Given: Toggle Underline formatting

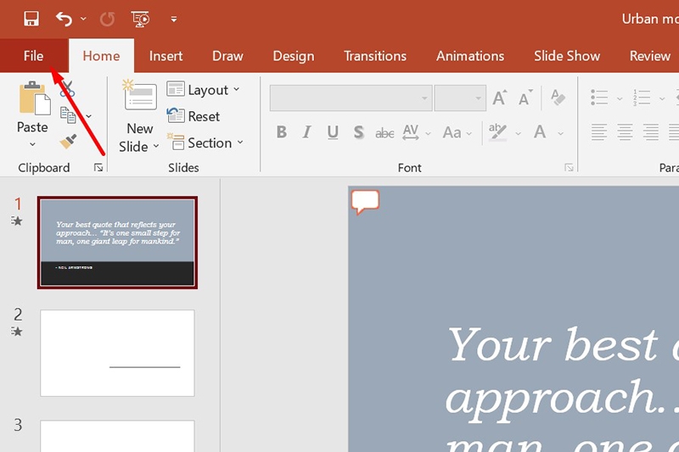Looking at the screenshot, I should pyautogui.click(x=333, y=132).
